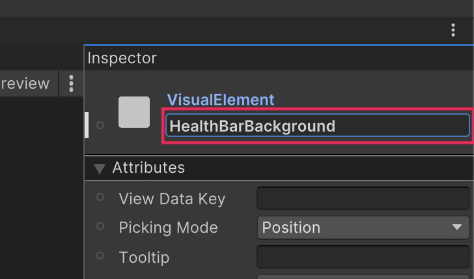Click the blue VisualElement type label
The height and width of the screenshot is (279, 474).
[x=221, y=100]
